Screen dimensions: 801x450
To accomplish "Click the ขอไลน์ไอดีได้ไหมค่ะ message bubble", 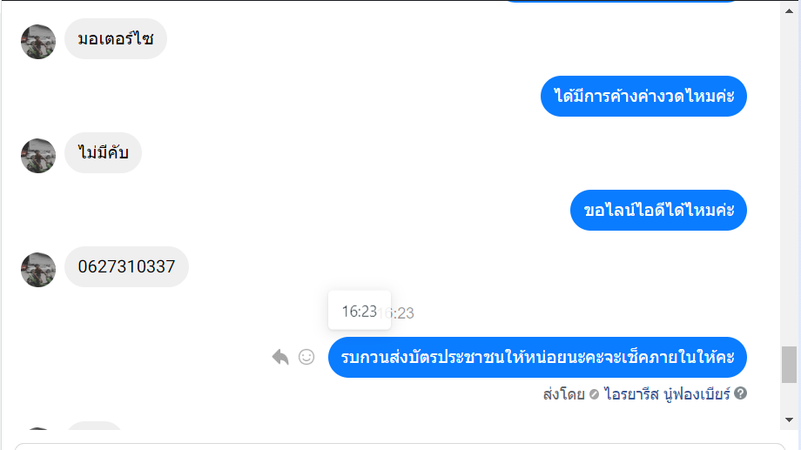I will [x=659, y=210].
